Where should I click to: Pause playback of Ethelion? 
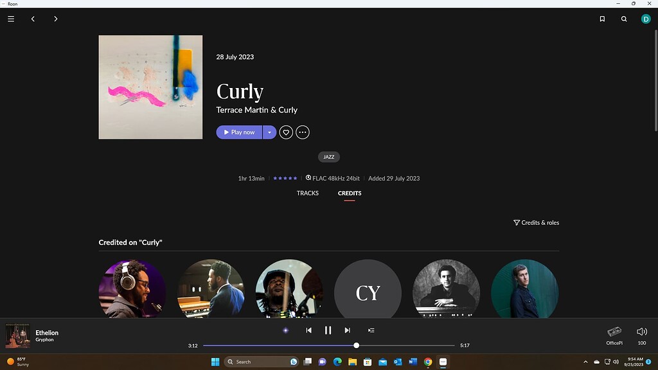[328, 330]
